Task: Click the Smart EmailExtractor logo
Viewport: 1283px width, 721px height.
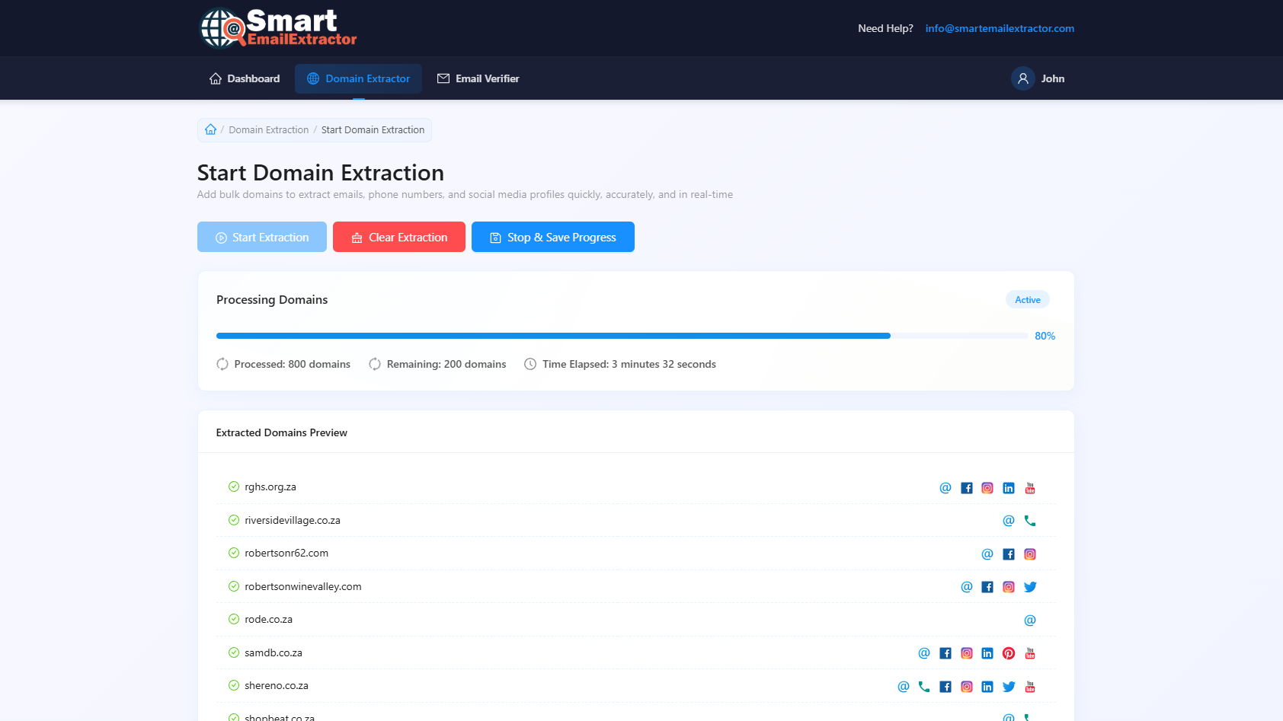Action: pos(278,28)
